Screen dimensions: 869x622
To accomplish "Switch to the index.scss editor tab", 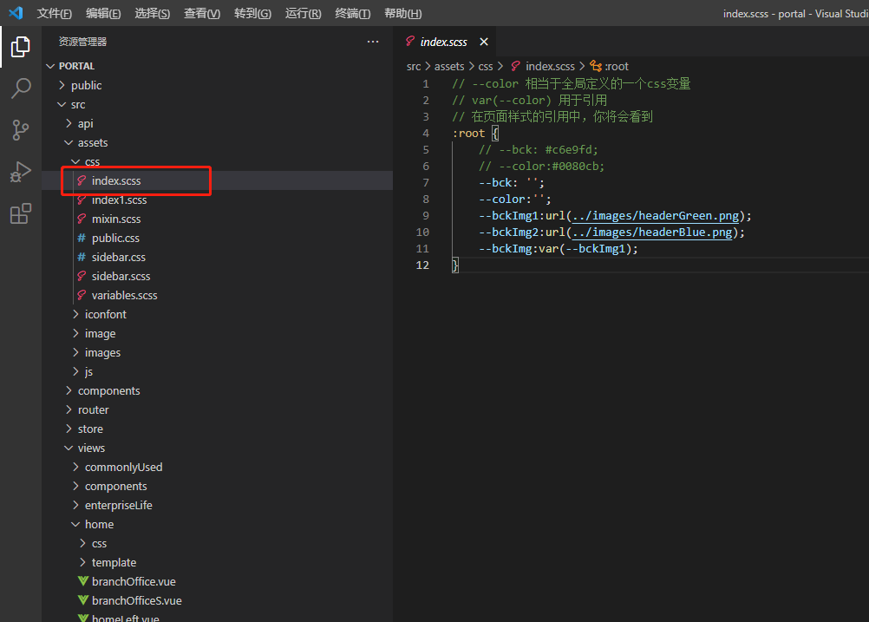I will coord(442,41).
